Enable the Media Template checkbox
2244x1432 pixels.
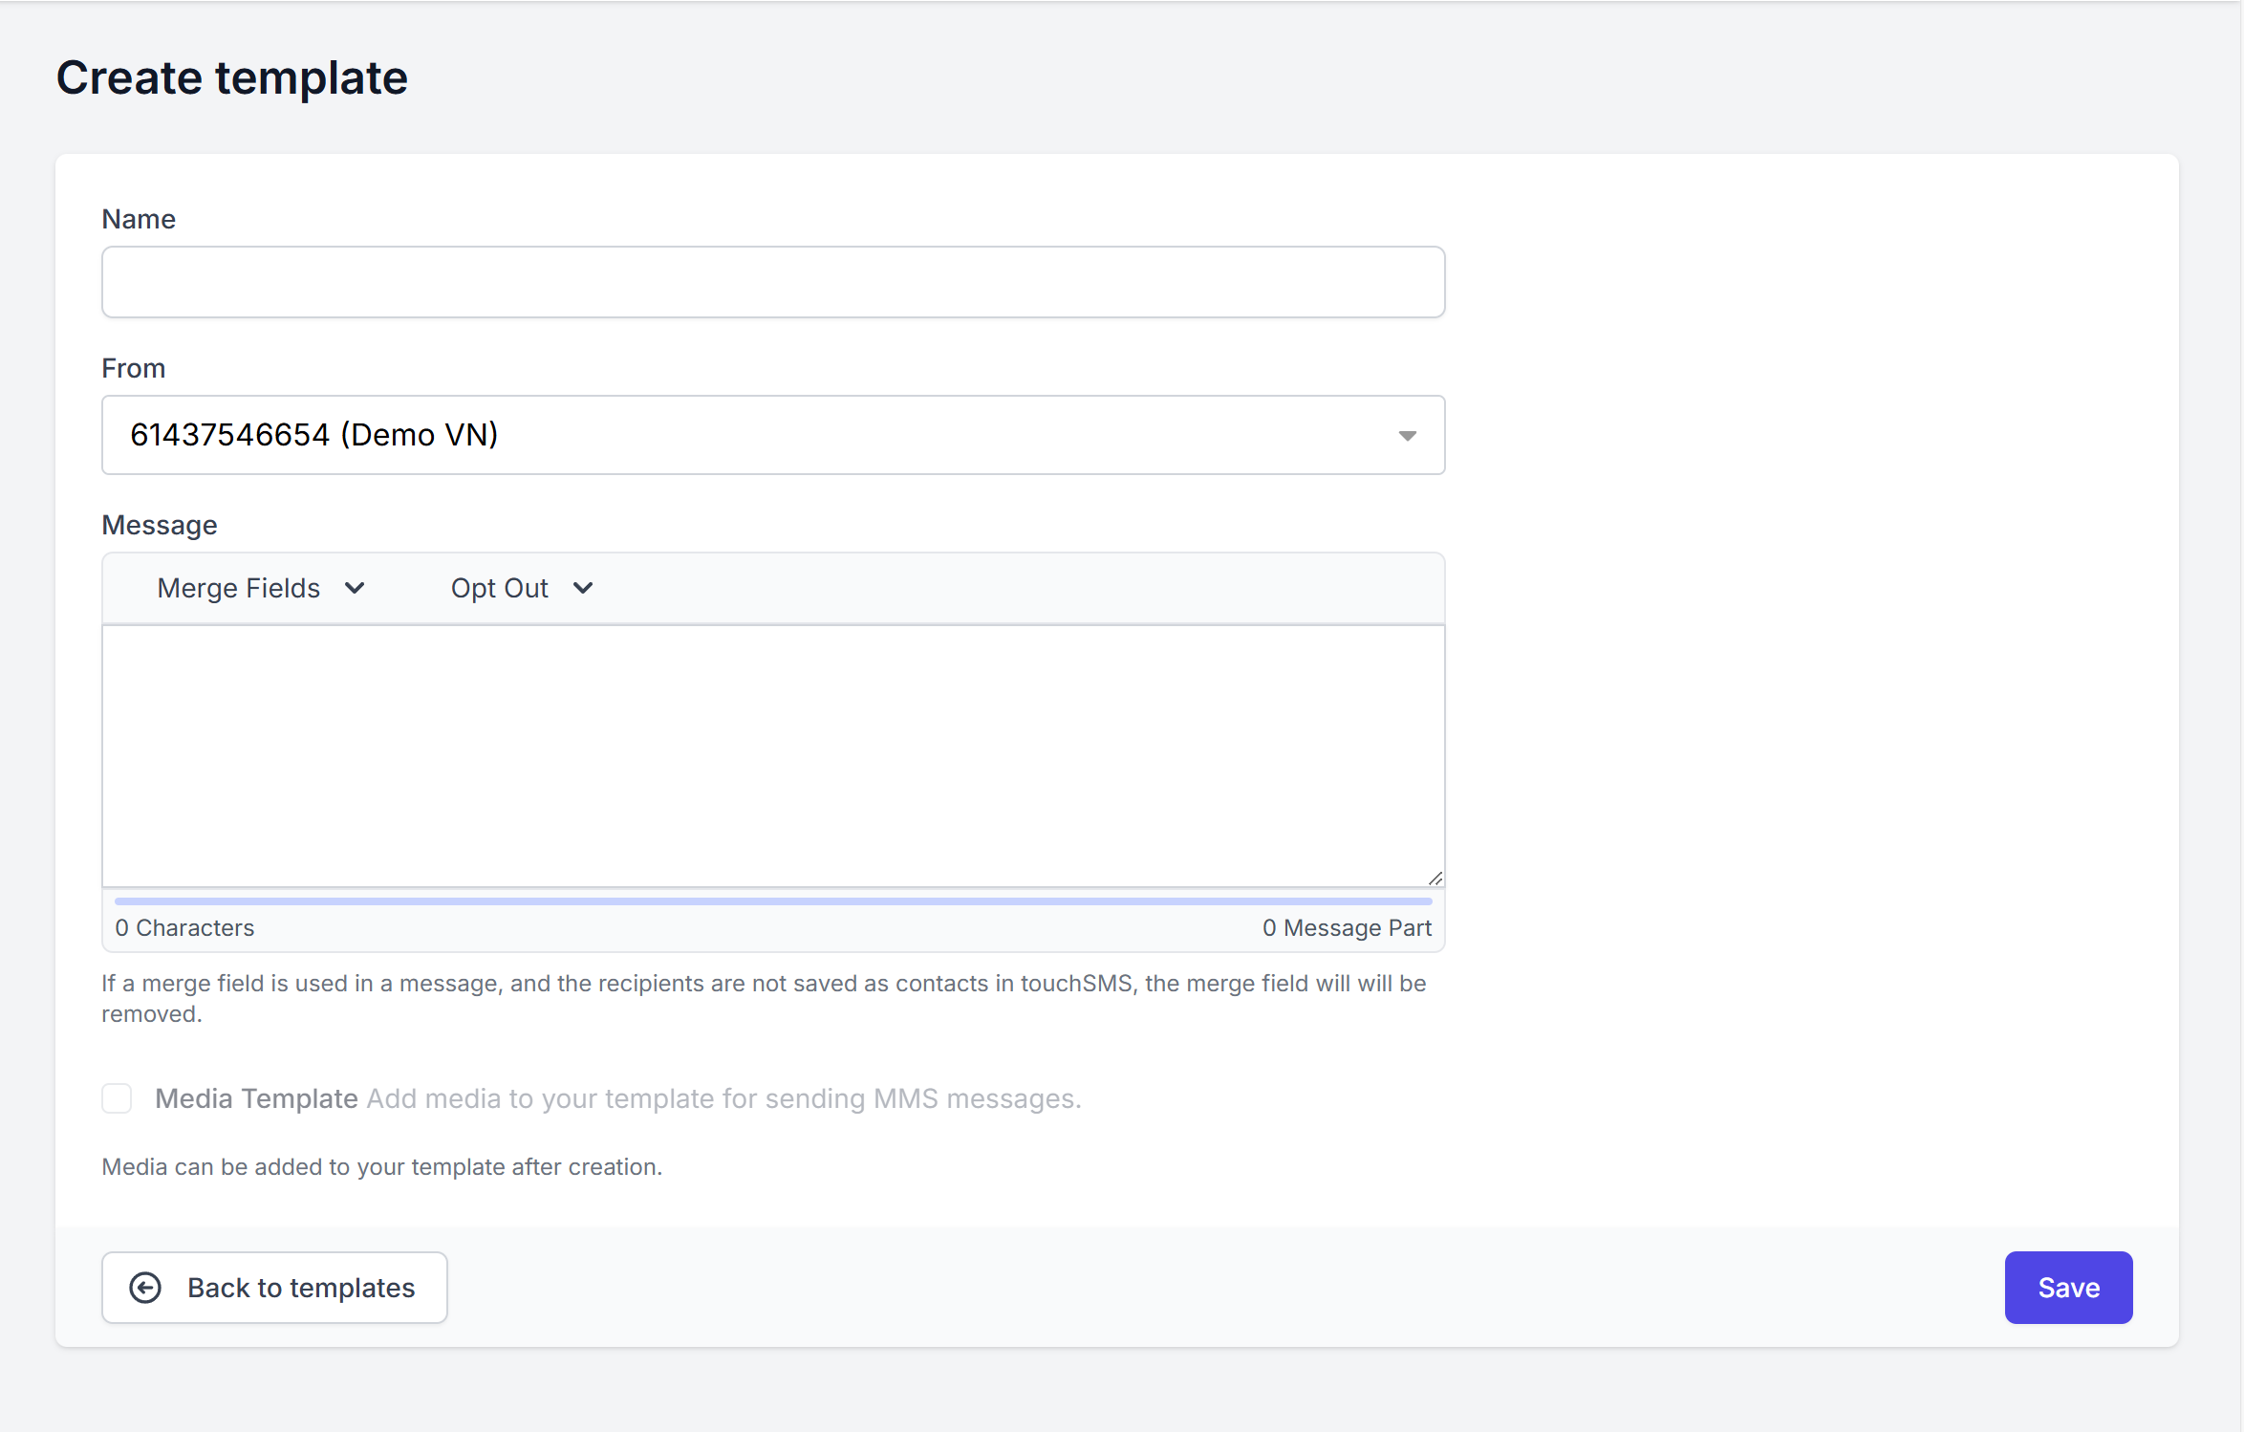coord(117,1098)
